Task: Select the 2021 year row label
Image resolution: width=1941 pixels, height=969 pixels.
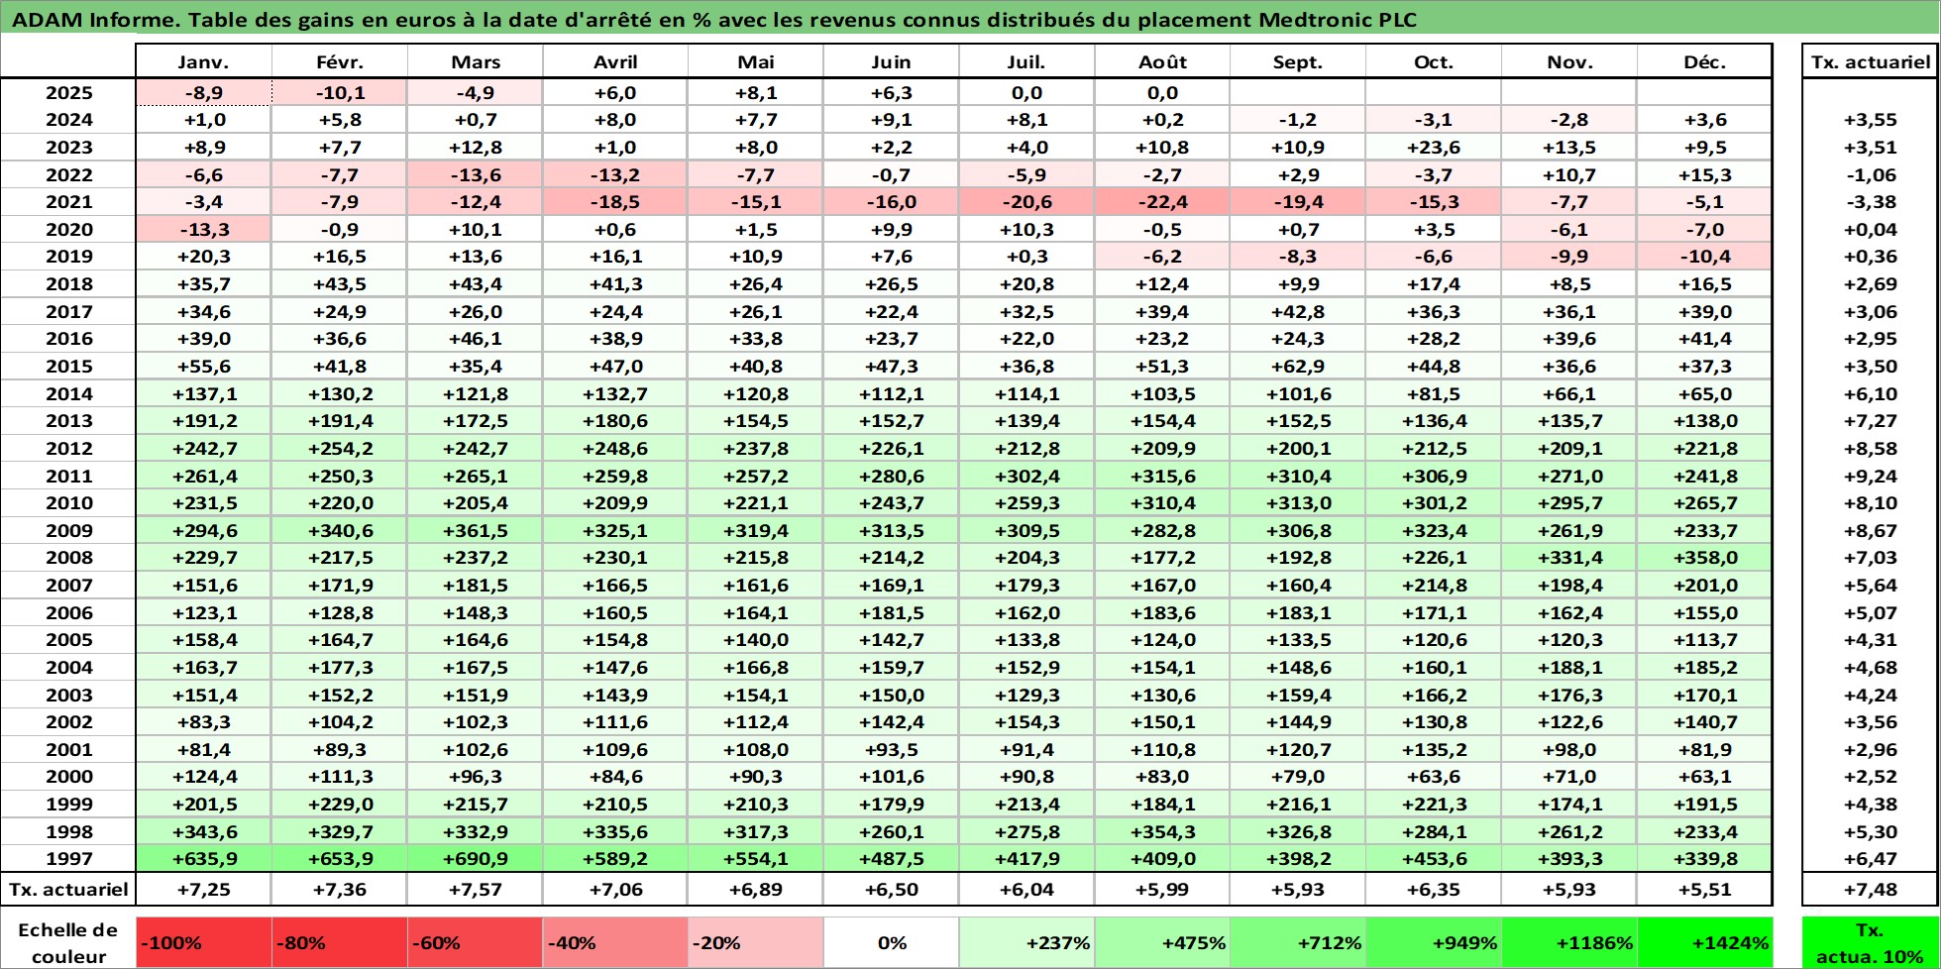Action: pyautogui.click(x=68, y=201)
